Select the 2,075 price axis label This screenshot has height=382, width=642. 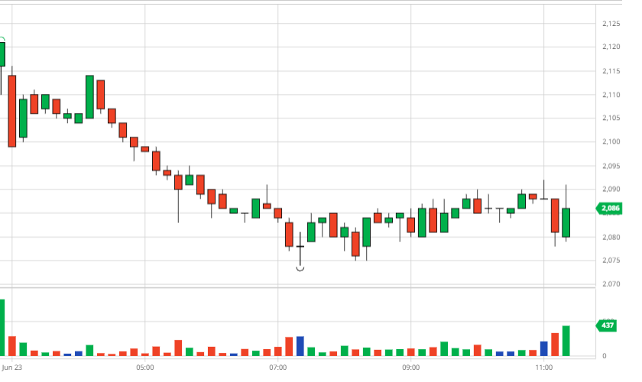tap(611, 261)
